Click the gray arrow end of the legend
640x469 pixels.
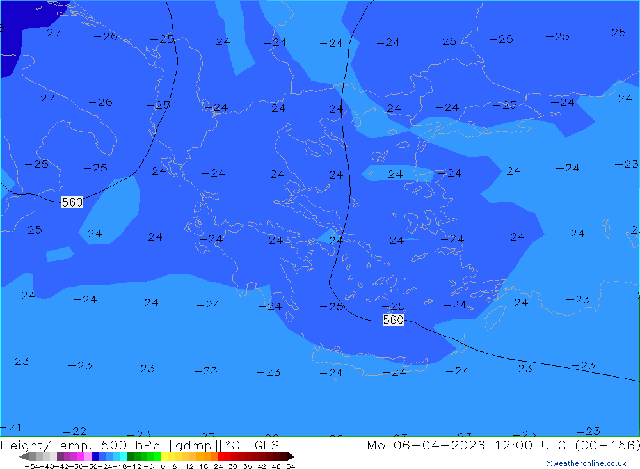coord(23,457)
